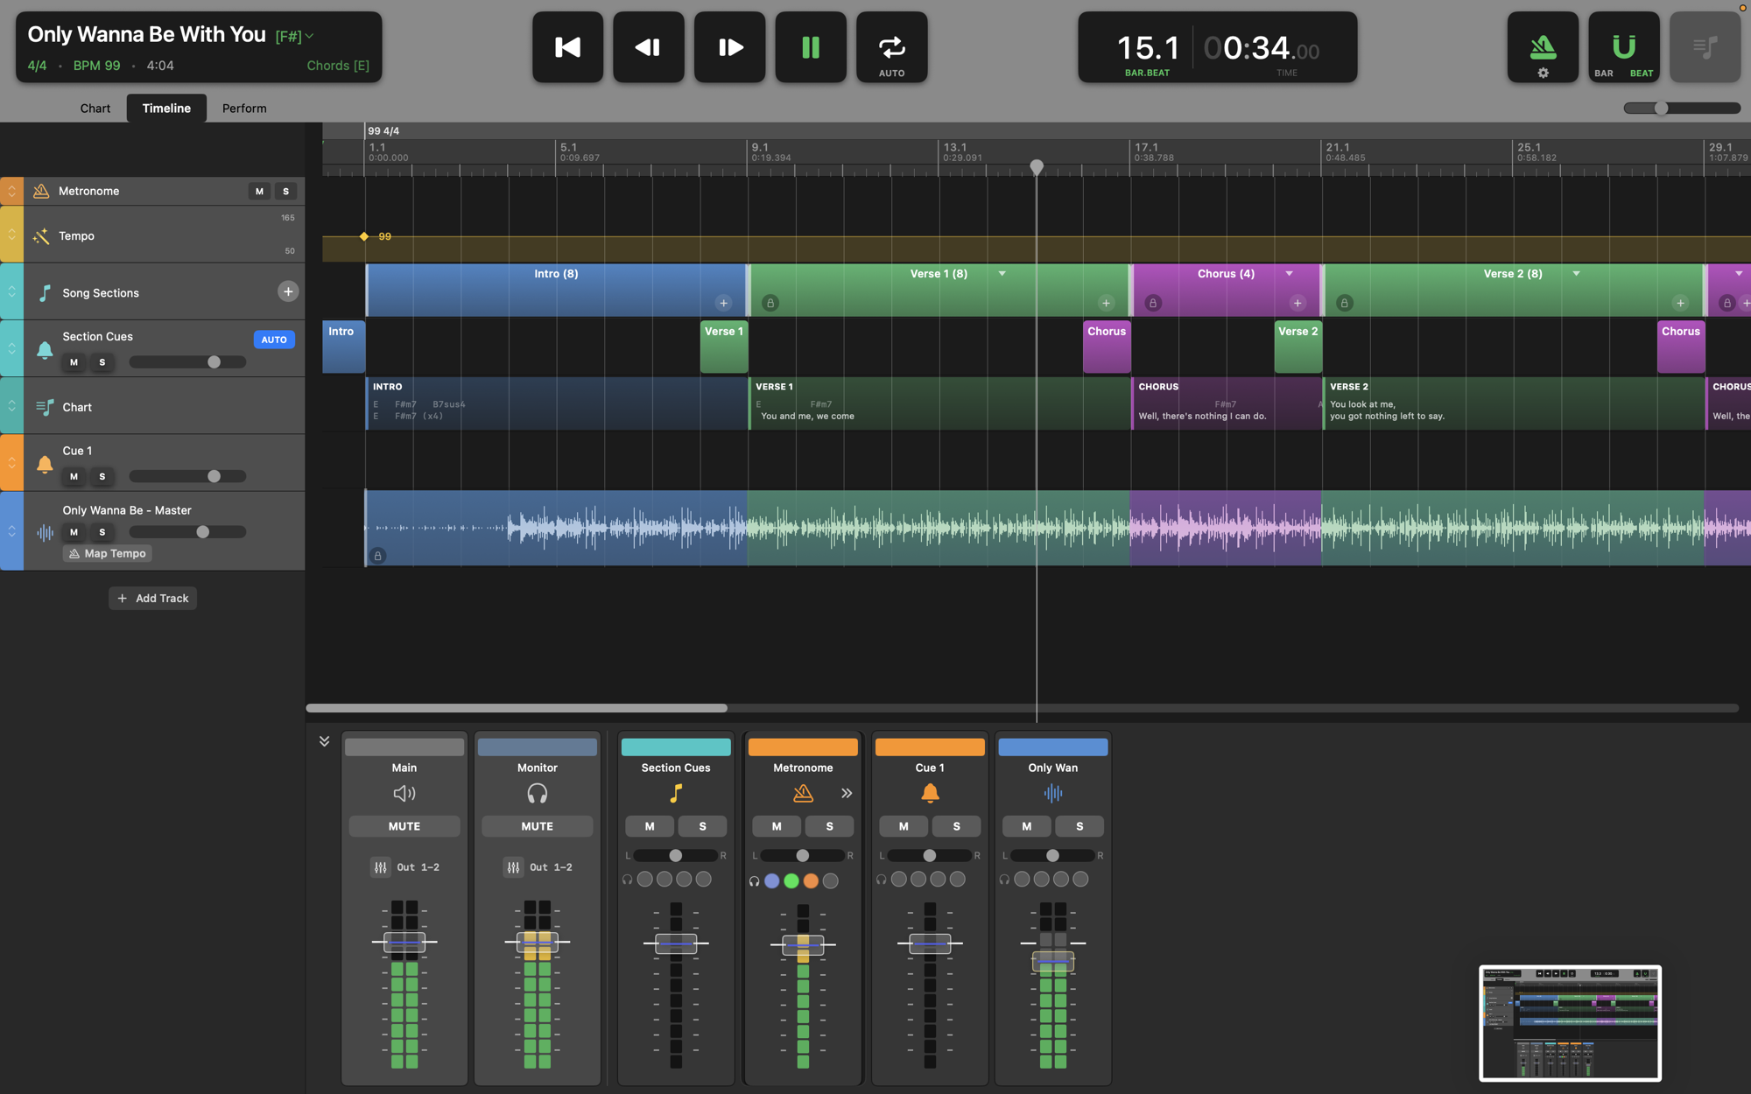Jump to the song start with skip-back

click(x=567, y=47)
